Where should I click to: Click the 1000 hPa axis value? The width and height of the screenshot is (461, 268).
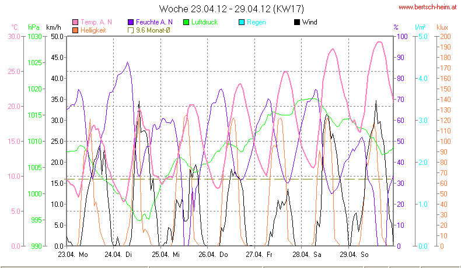(35, 194)
